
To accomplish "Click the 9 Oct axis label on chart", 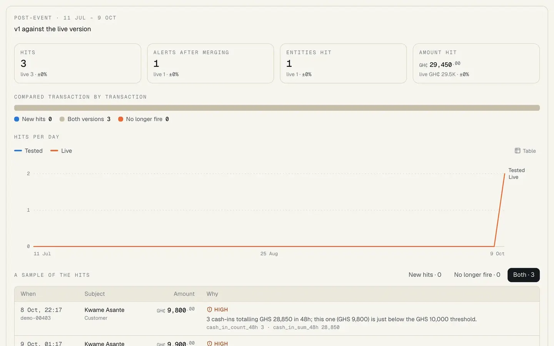I will 497,254.
